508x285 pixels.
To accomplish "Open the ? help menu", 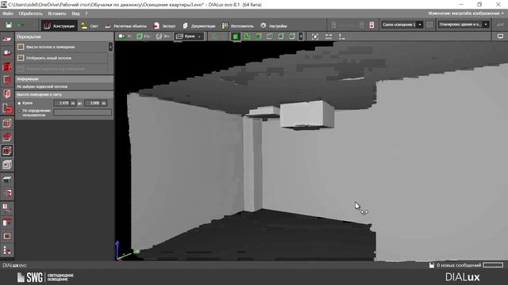I will click(x=87, y=13).
